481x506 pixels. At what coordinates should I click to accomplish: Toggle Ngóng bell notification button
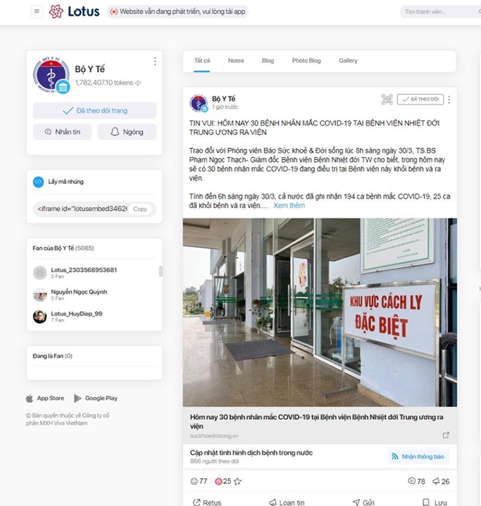127,131
